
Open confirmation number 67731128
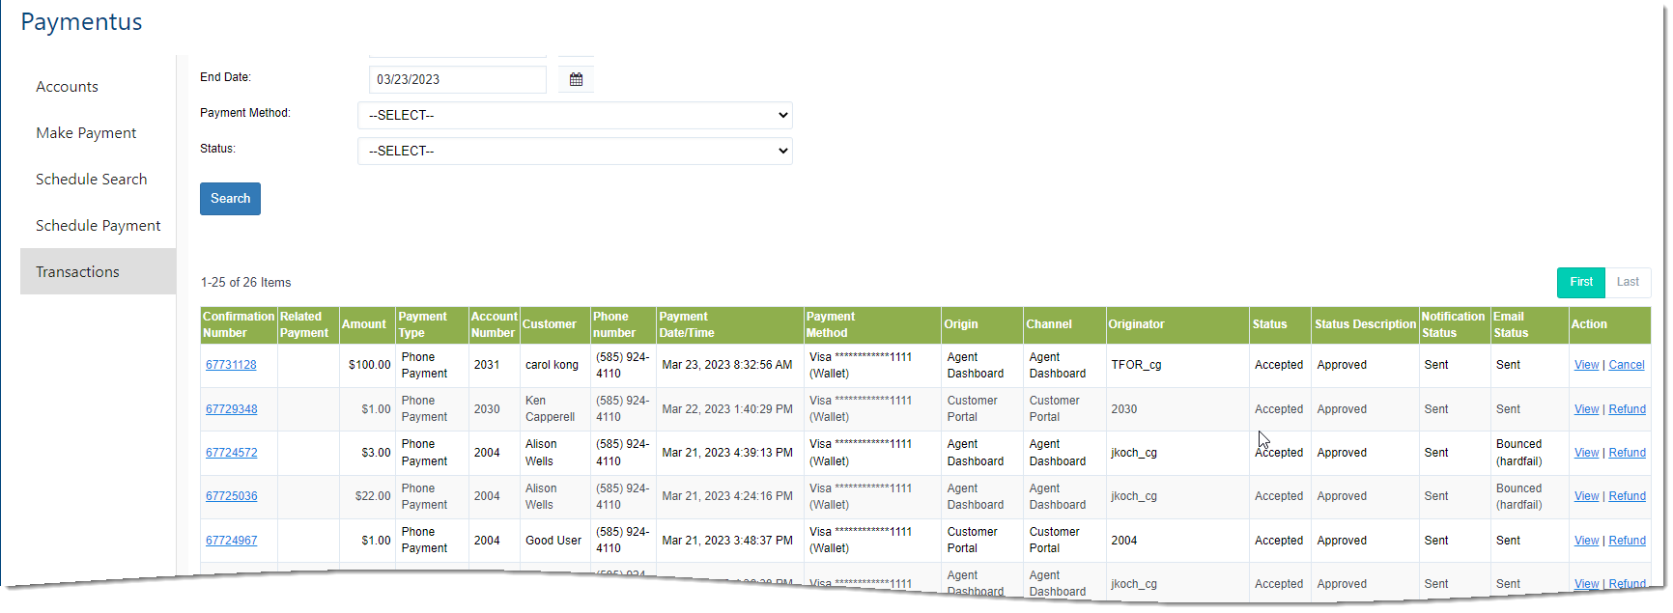pyautogui.click(x=231, y=365)
